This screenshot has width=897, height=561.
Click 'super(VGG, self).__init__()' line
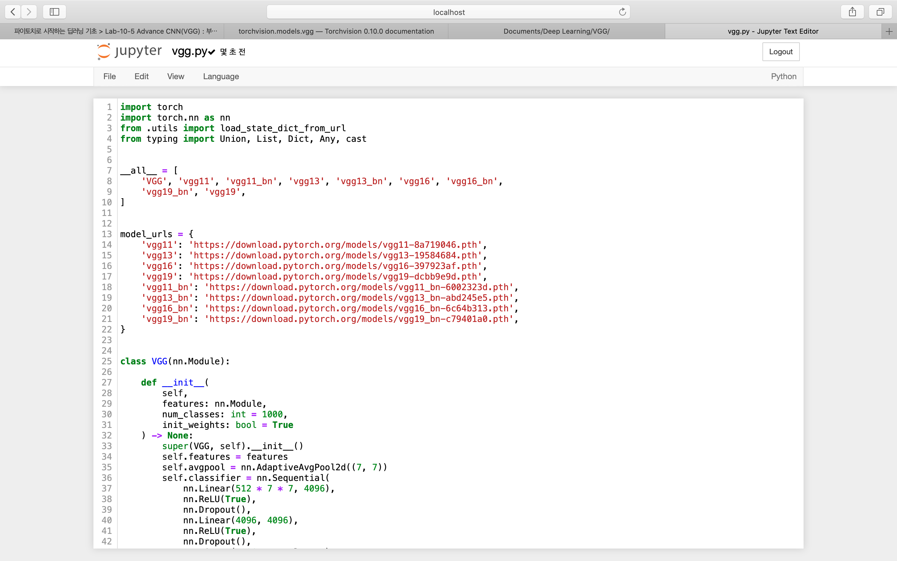point(233,446)
